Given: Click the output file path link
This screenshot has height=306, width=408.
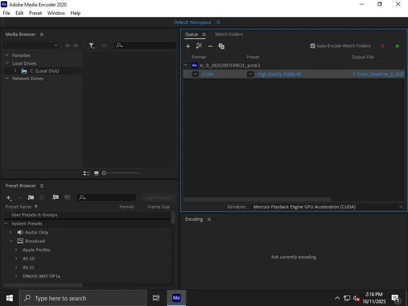Looking at the screenshot, I should [379, 74].
